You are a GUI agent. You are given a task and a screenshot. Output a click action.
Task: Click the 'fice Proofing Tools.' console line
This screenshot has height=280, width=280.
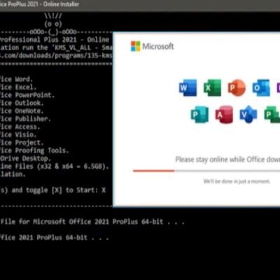[34, 150]
